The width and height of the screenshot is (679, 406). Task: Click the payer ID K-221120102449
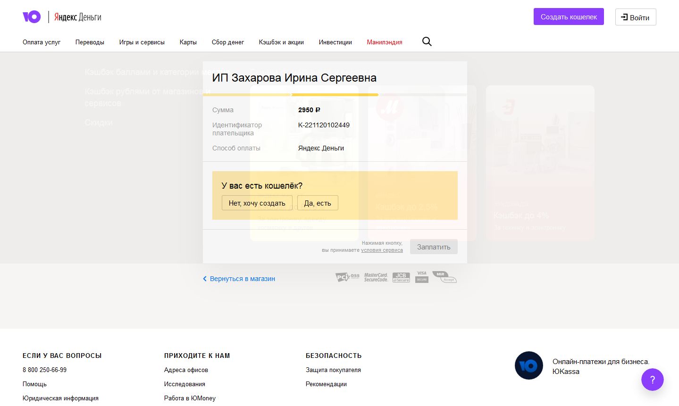pyautogui.click(x=324, y=125)
